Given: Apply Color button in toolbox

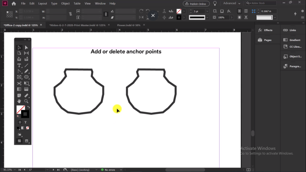Looking at the screenshot, I should pyautogui.click(x=18, y=128).
